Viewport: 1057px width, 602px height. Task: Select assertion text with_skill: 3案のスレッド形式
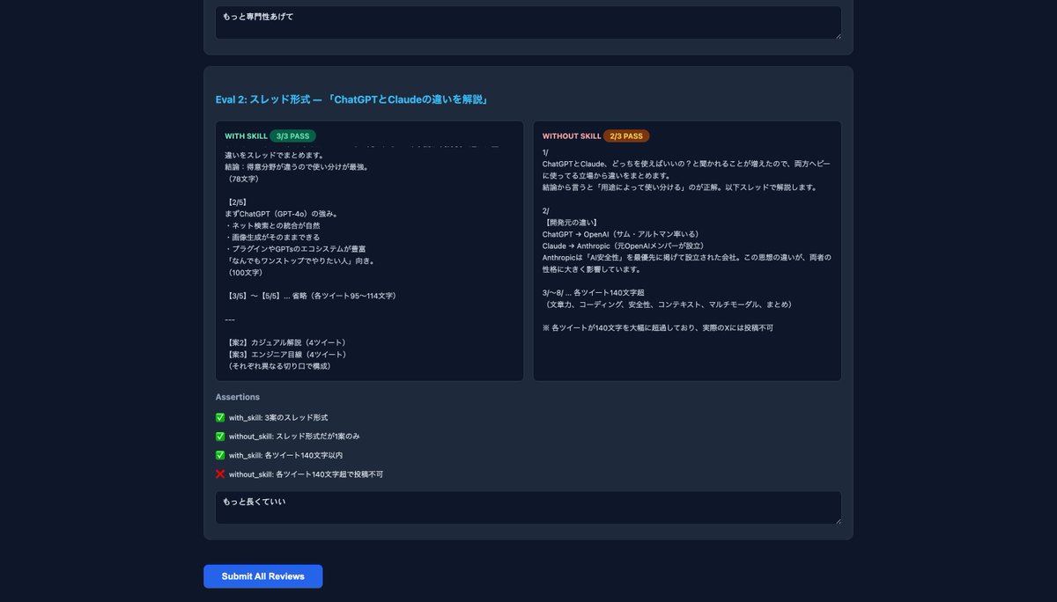pyautogui.click(x=278, y=418)
